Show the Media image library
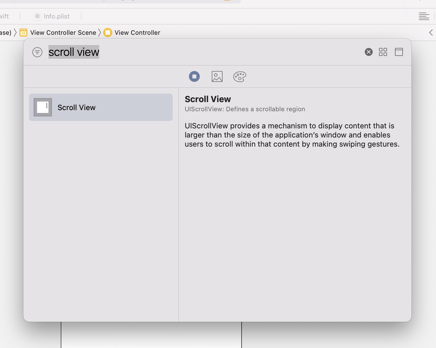This screenshot has width=436, height=348. click(x=217, y=76)
